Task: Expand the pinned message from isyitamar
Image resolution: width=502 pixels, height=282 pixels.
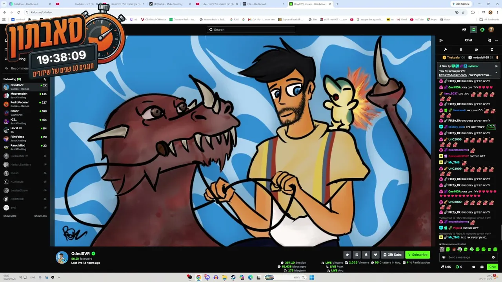Action: (496, 72)
